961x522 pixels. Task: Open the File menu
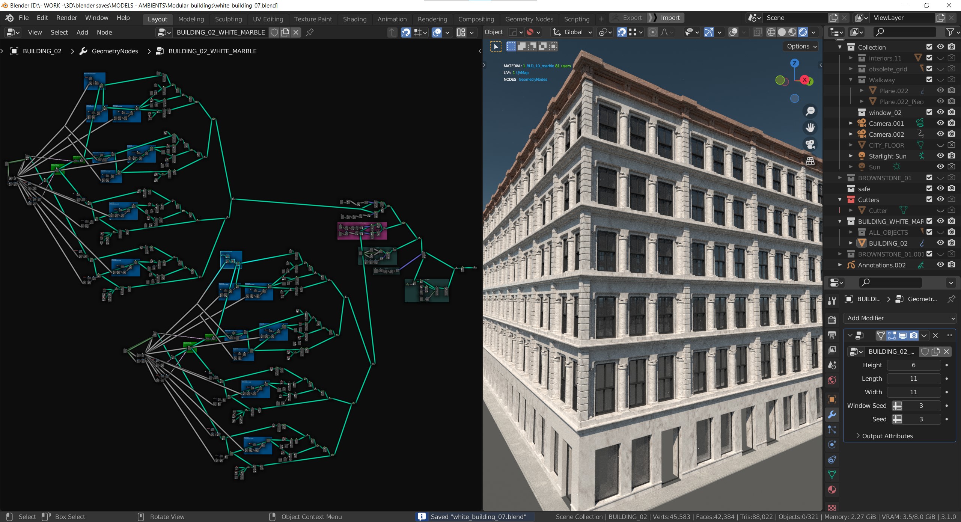click(x=24, y=18)
